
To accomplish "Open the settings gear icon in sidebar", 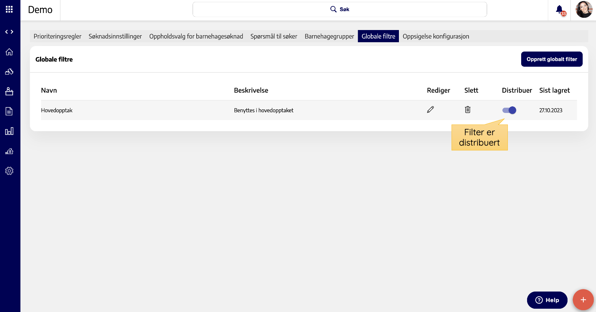I will tap(9, 171).
